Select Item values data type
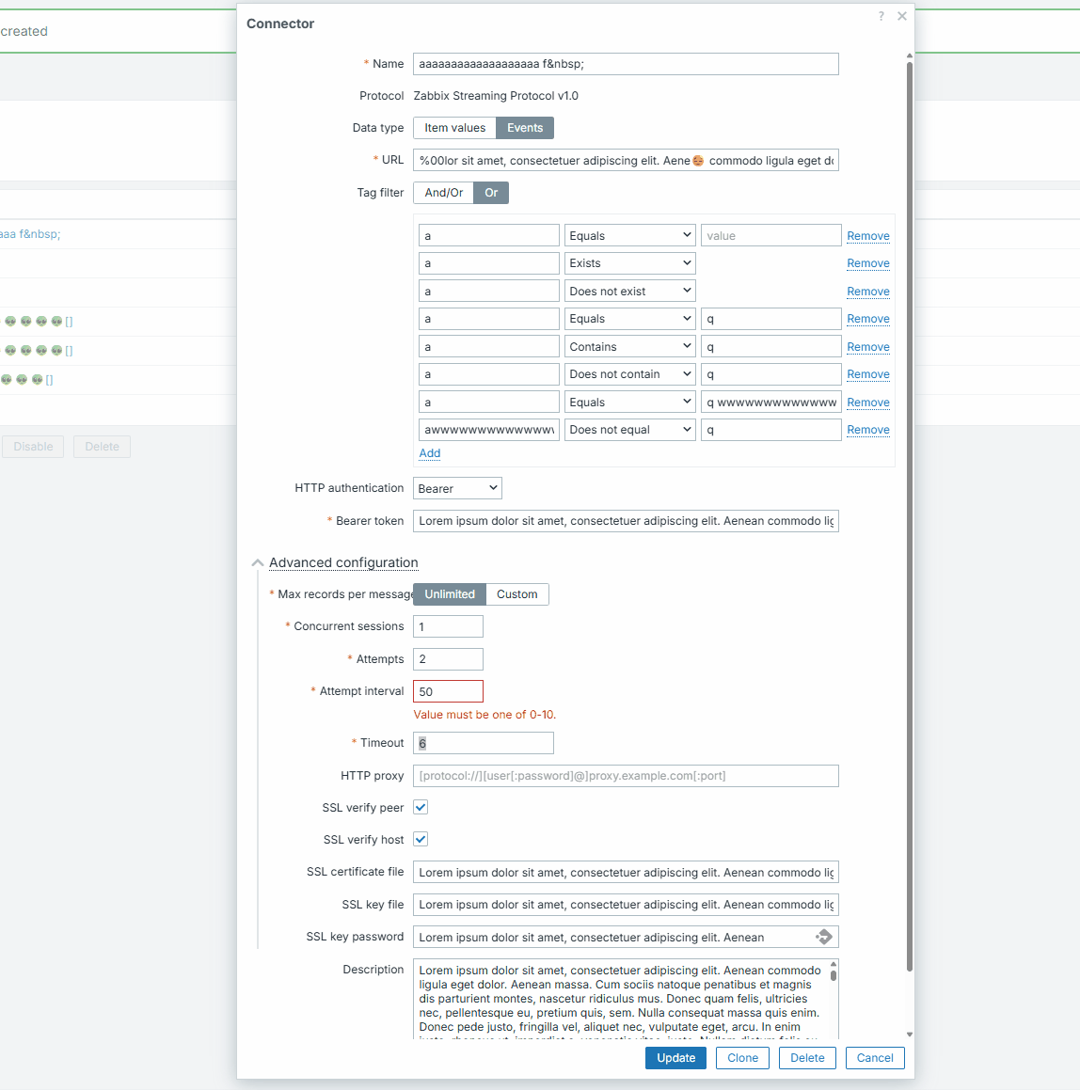 pos(454,128)
